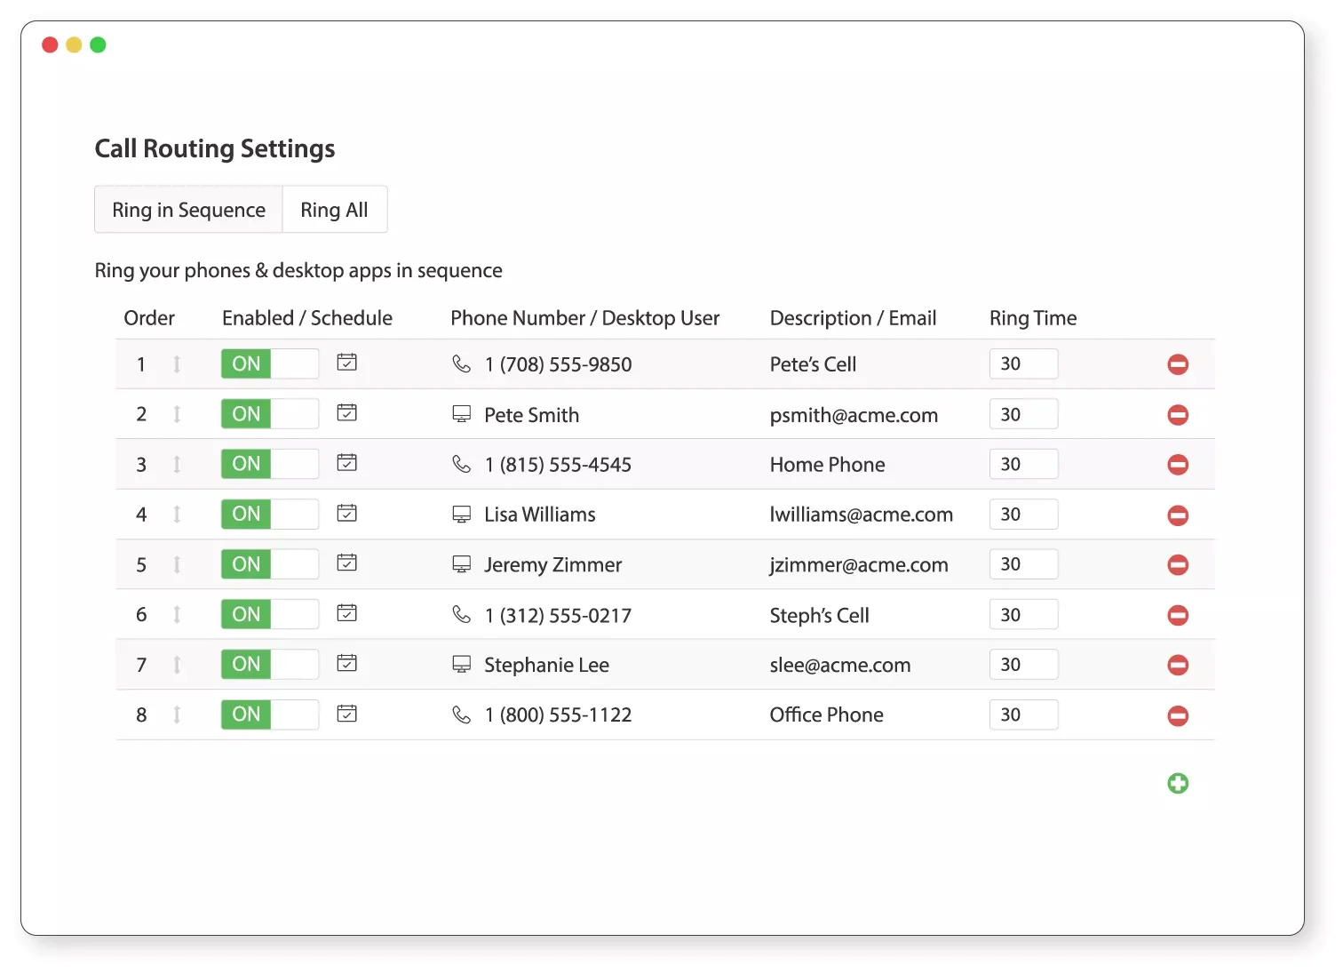Screen dimensions: 1343x974
Task: Edit ring time field for Steph's Cell
Action: point(1023,614)
